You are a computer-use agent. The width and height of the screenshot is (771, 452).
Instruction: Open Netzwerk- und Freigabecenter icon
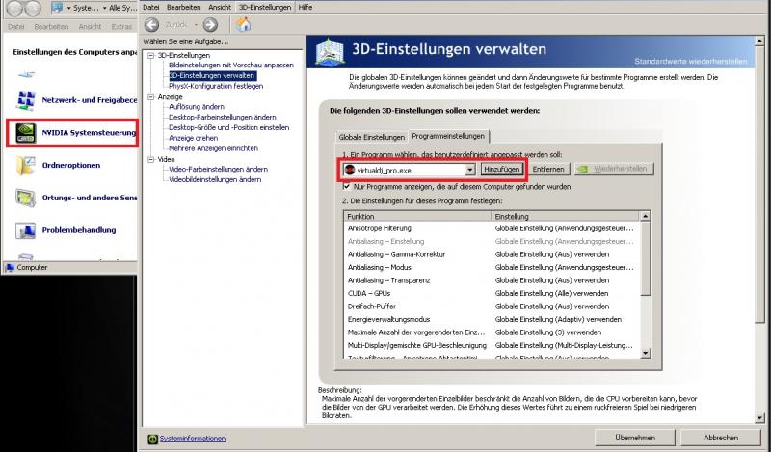tap(26, 100)
